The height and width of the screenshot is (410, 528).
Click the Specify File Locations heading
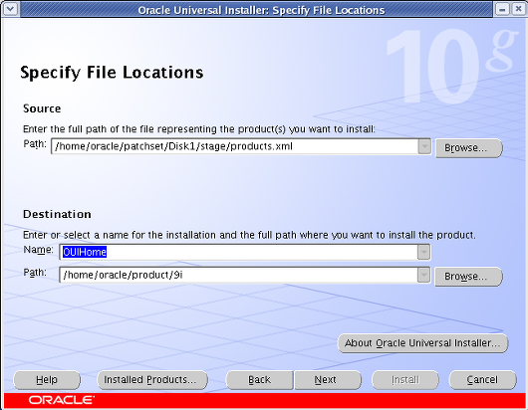(x=112, y=73)
